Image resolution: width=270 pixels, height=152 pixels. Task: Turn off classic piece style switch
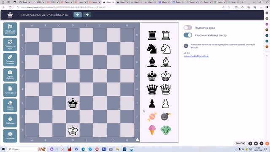coord(188,35)
